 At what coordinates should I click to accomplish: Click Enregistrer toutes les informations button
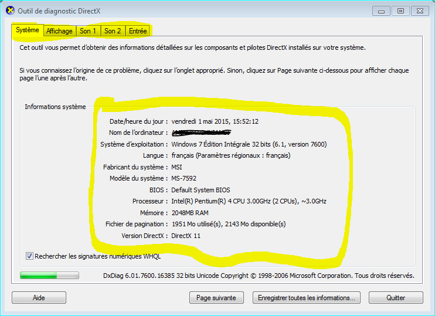[x=307, y=298]
